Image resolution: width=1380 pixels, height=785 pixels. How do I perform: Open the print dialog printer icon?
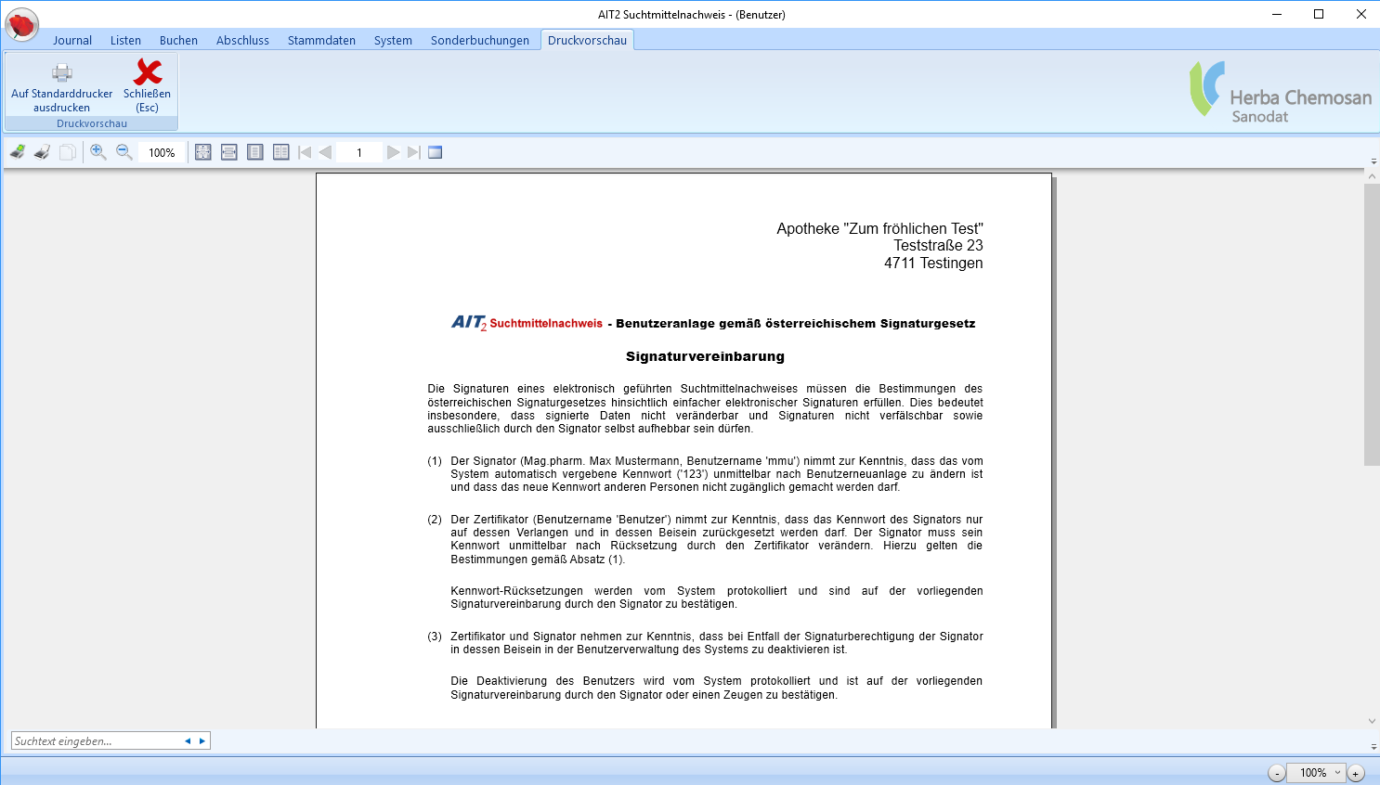tap(43, 152)
